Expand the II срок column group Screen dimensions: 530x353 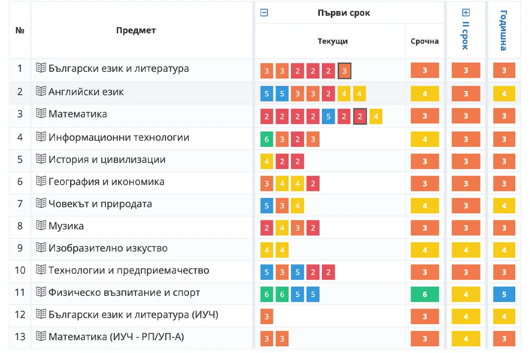pos(466,13)
